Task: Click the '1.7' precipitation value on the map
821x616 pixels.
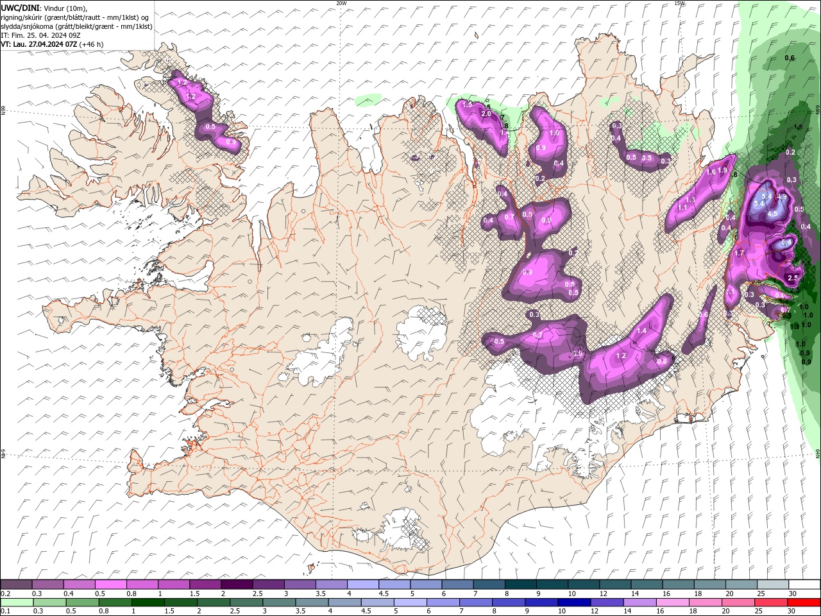Action: point(738,253)
